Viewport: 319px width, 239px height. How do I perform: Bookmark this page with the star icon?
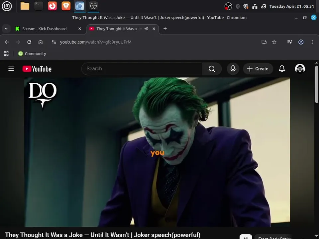274,42
